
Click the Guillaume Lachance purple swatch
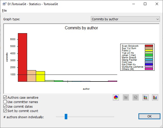click(149, 67)
